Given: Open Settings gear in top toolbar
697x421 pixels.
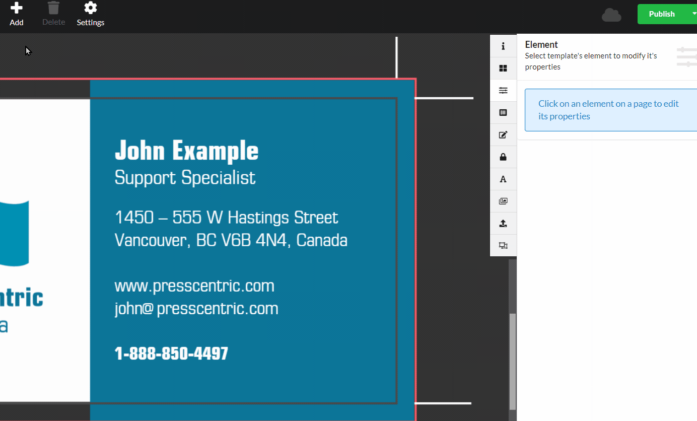Looking at the screenshot, I should (x=91, y=9).
